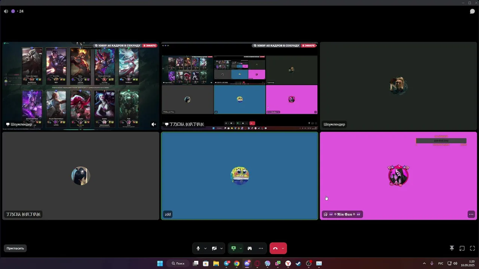Disconnect from the call with red button
Image resolution: width=479 pixels, height=269 pixels.
(275, 248)
